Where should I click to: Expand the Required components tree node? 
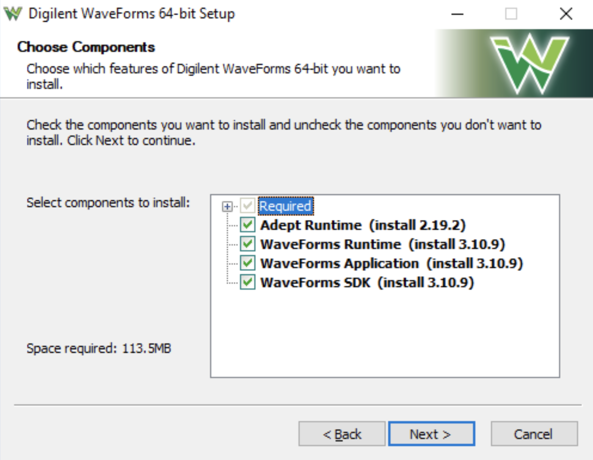coord(227,207)
